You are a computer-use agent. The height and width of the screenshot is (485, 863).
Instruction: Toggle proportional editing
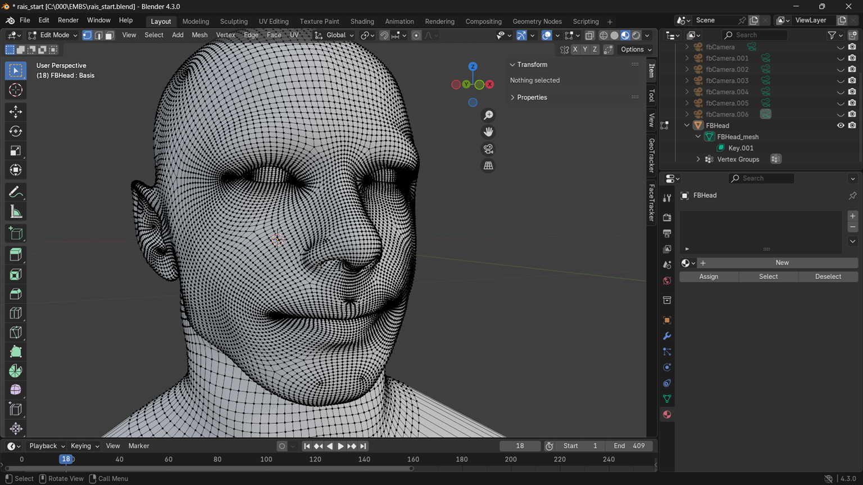click(x=416, y=35)
